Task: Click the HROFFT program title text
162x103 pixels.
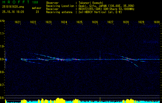Action: (16, 2)
